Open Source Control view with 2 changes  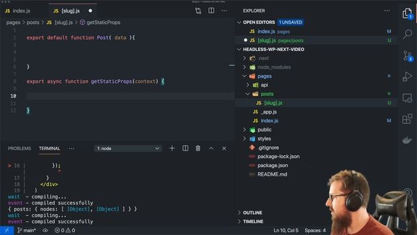click(x=407, y=55)
